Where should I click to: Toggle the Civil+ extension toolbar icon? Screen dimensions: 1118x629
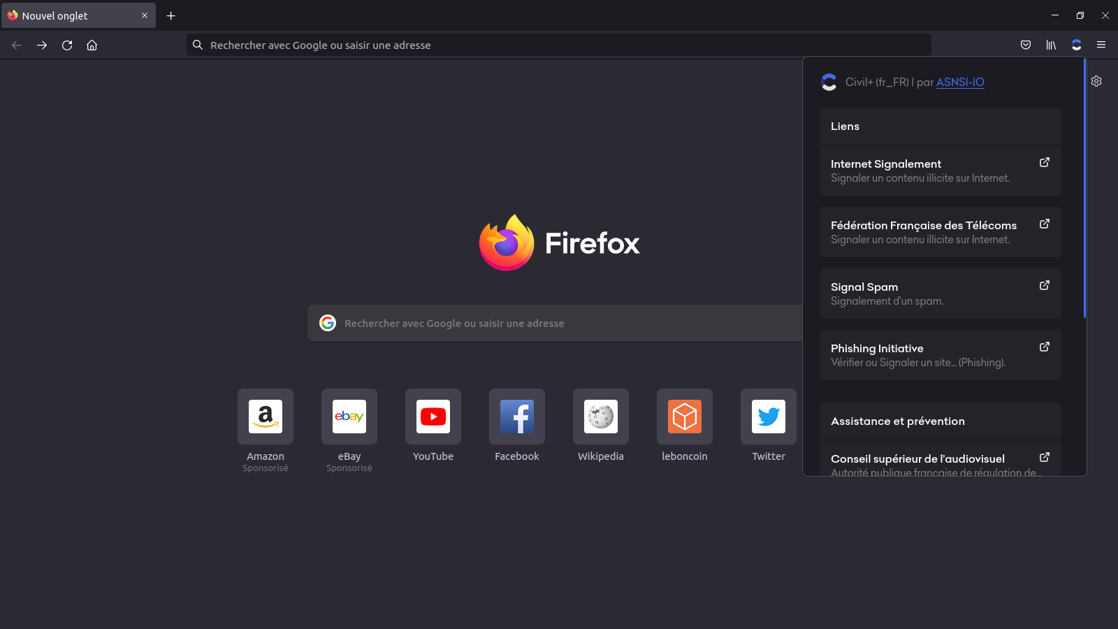click(1076, 45)
